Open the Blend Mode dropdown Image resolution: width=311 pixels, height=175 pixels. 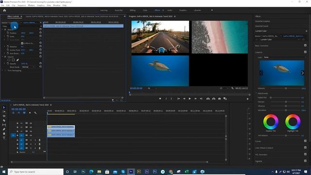coord(28,67)
